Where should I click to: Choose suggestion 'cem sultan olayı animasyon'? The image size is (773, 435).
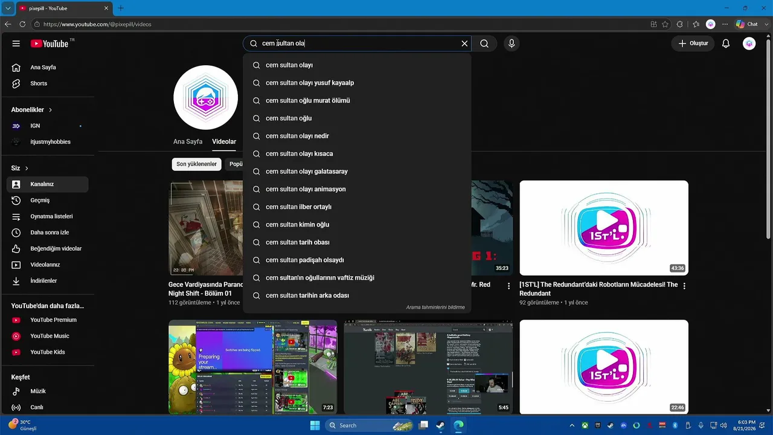pos(357,189)
